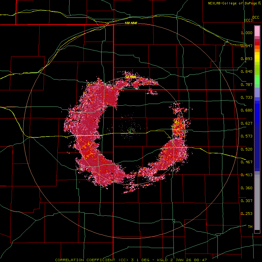Image resolution: width=262 pixels, height=262 pixels.
Task: Click the 0.840 color scale value
Action: [x=247, y=72]
